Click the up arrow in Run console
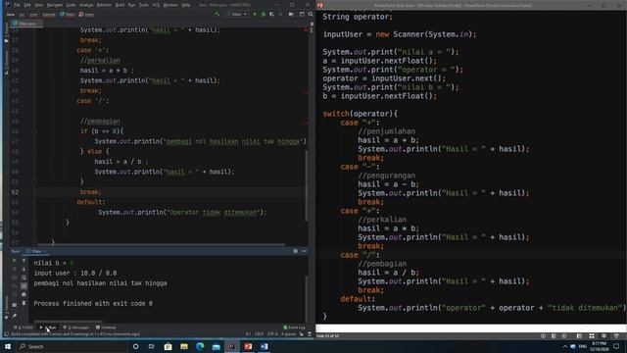The height and width of the screenshot is (353, 627). pyautogui.click(x=24, y=261)
